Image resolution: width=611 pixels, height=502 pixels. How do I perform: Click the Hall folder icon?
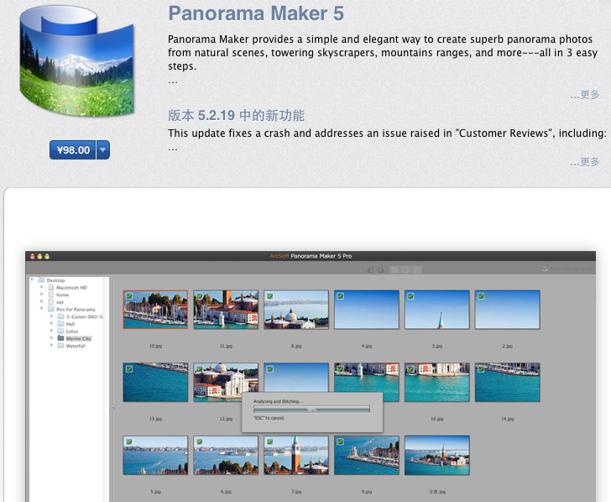[60, 324]
